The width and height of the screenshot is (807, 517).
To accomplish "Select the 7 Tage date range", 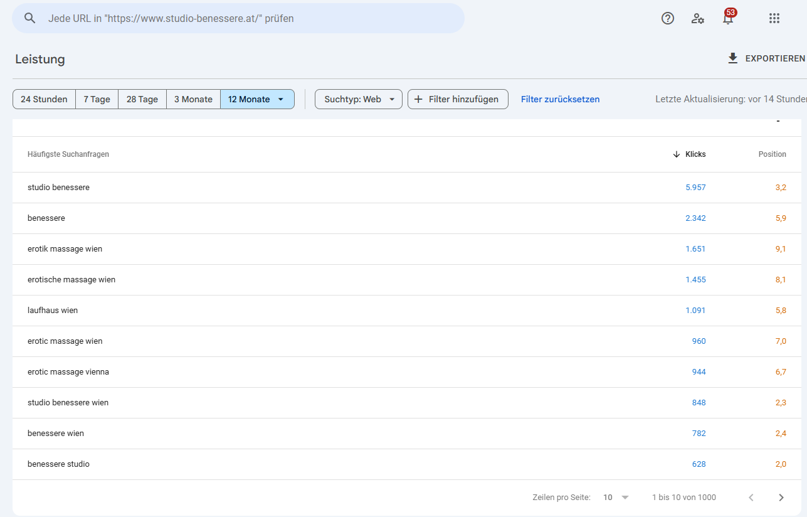I will click(x=97, y=99).
